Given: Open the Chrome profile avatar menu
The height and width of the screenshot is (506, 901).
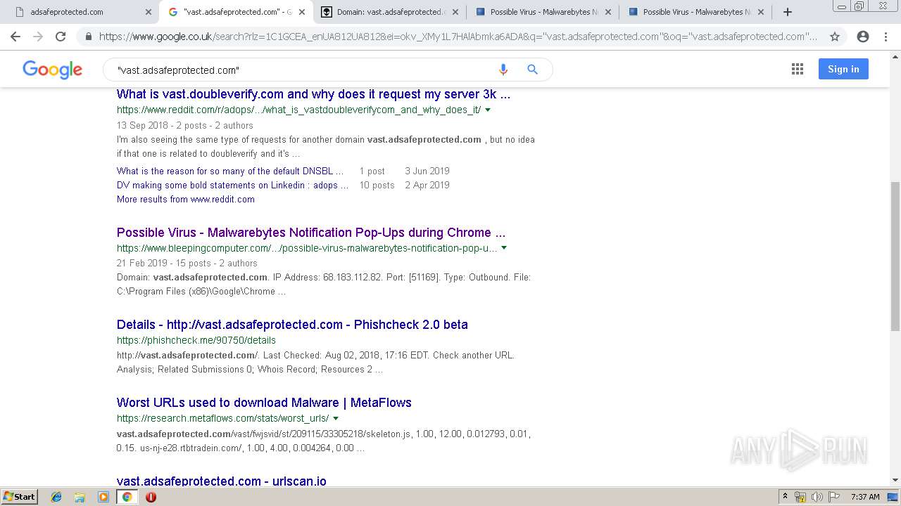Looking at the screenshot, I should point(863,37).
